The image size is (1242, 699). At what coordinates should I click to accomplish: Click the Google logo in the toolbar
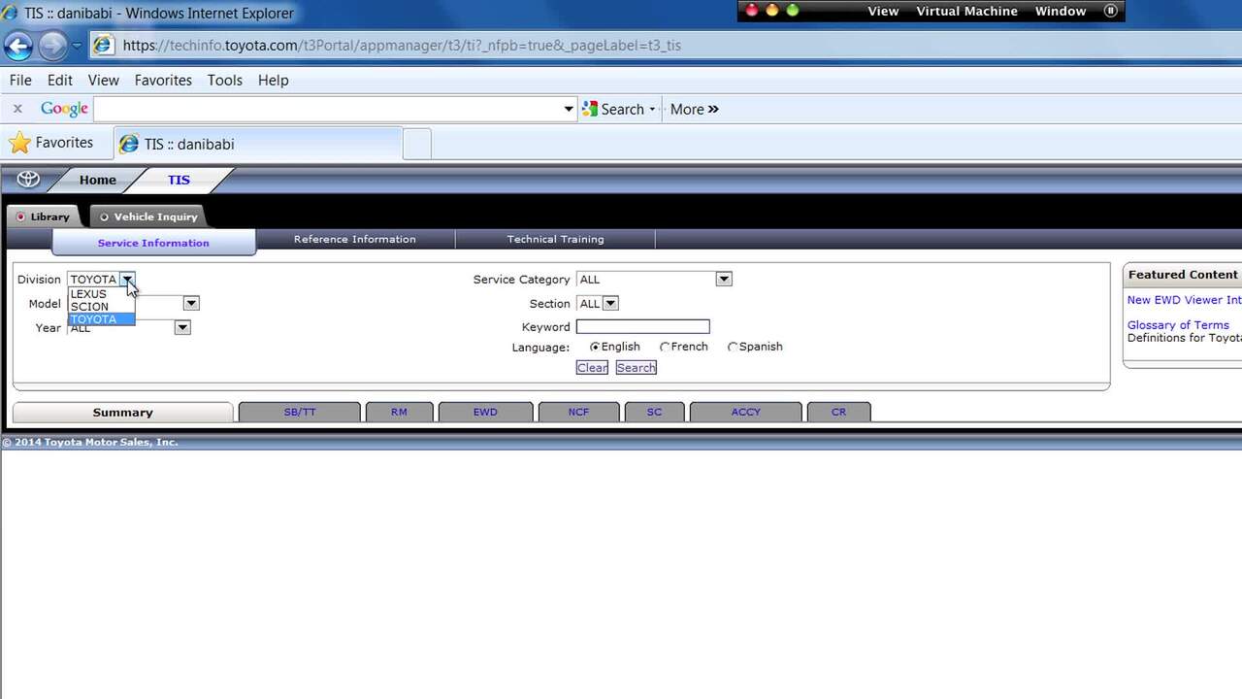click(64, 109)
